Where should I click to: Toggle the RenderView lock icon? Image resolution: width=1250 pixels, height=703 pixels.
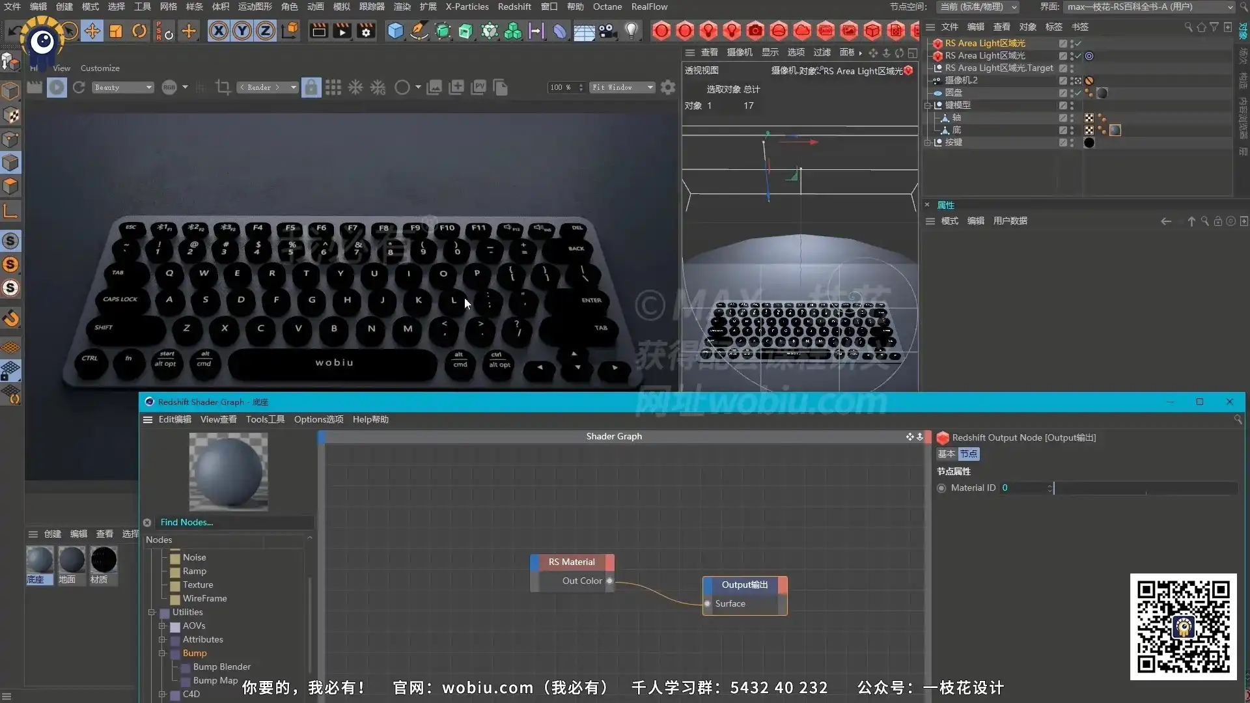(x=311, y=87)
